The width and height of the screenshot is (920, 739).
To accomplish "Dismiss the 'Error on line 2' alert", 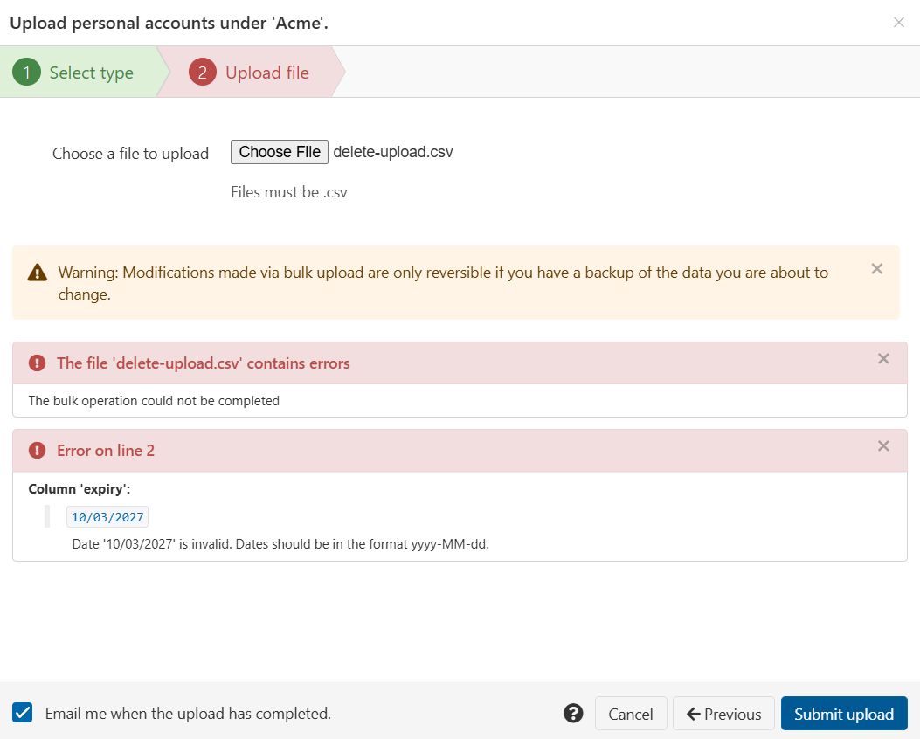I will (883, 446).
